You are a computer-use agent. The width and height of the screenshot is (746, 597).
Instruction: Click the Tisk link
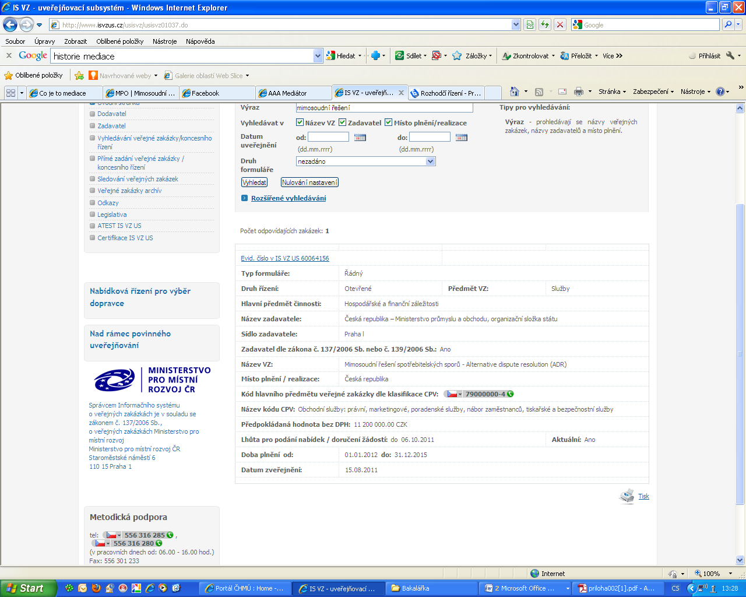[x=643, y=496]
